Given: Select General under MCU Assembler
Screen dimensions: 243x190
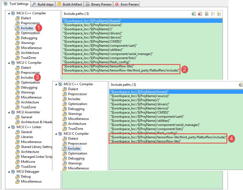Looking at the screenshot, I should (x=24, y=117).
